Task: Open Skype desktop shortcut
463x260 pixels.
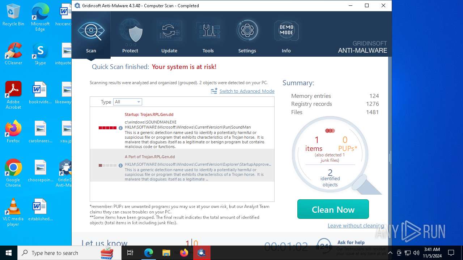Action: pyautogui.click(x=40, y=54)
